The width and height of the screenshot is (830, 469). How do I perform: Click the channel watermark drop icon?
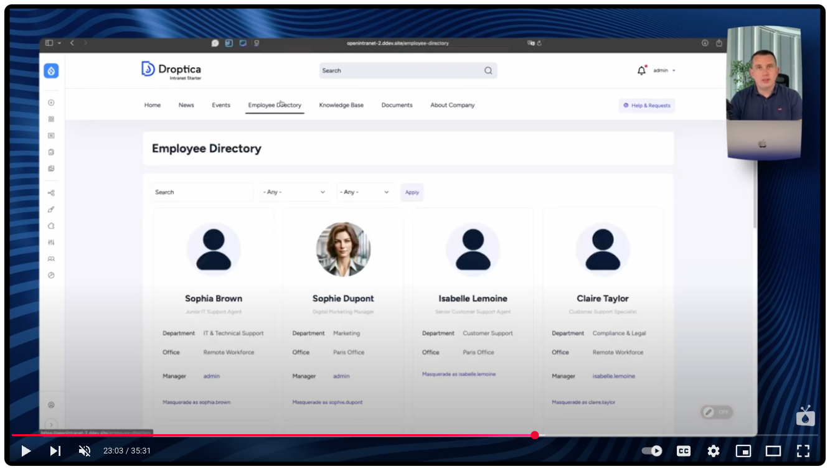coord(806,416)
